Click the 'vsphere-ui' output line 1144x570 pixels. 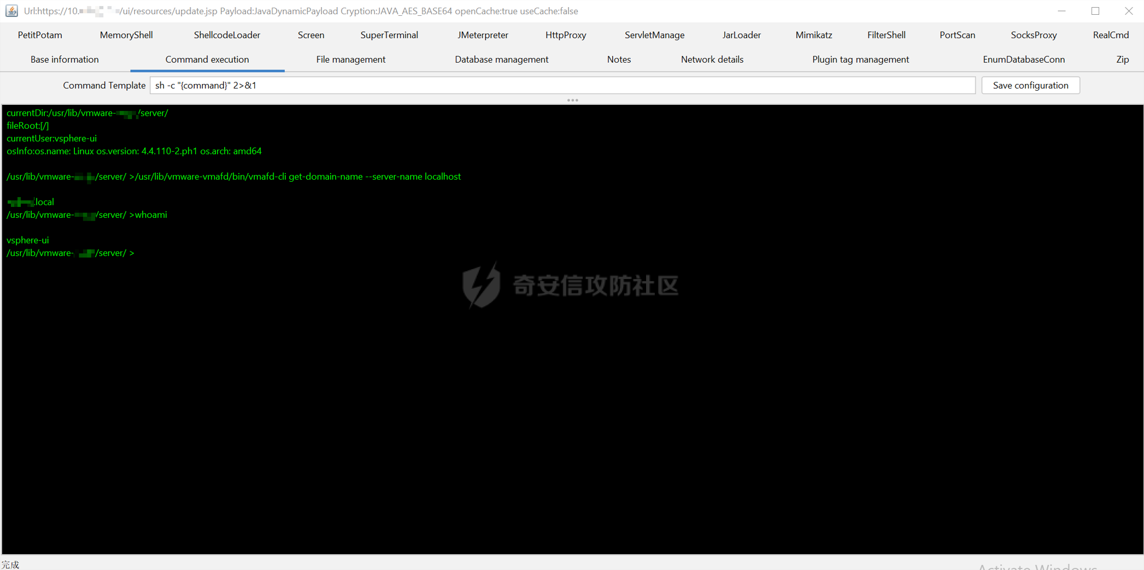pos(27,240)
